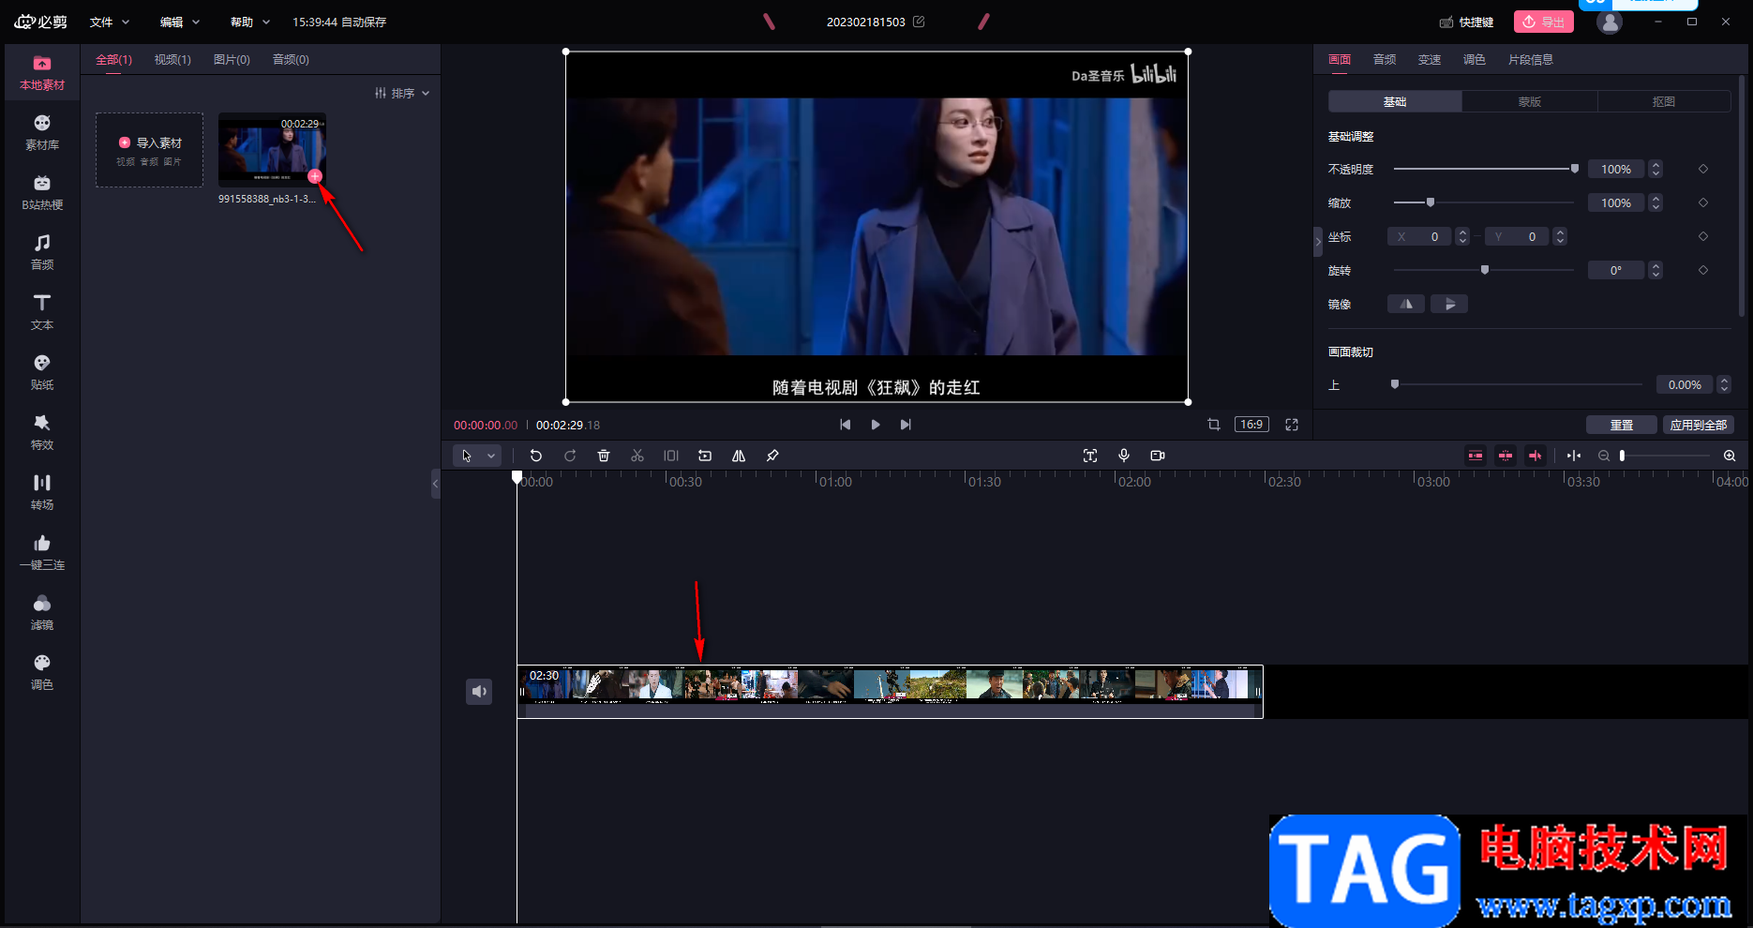Click the mirror flip timeline toolbar icon
Screen dimensions: 1753x928
pos(739,456)
